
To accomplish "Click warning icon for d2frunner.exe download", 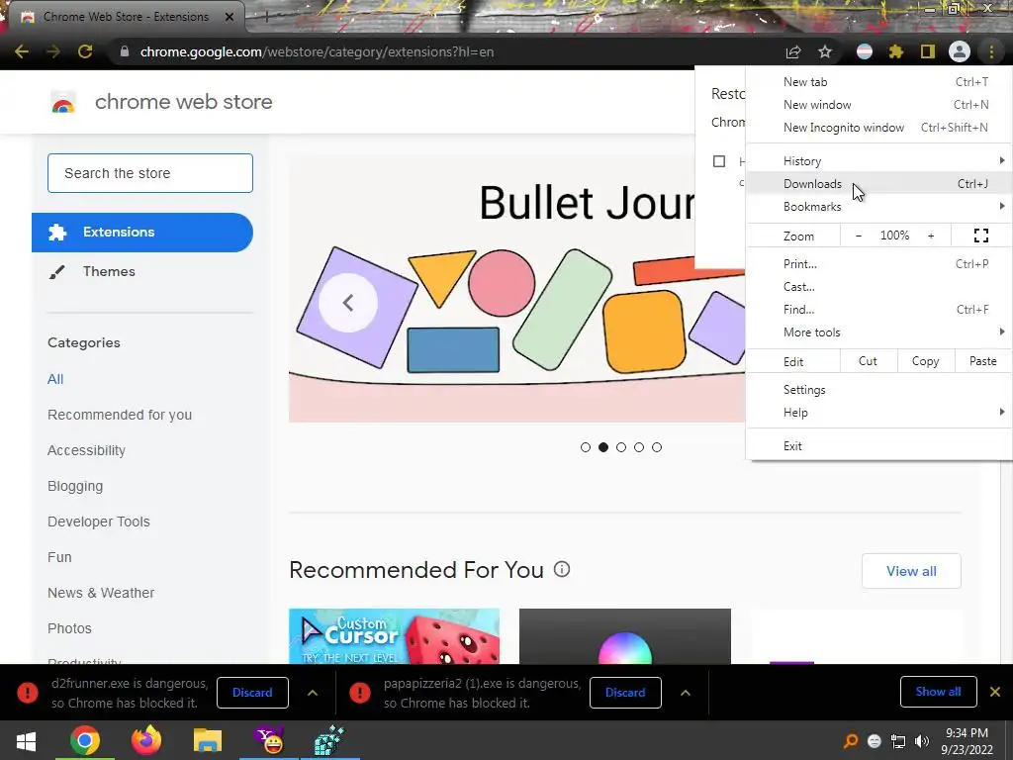I will click(27, 693).
